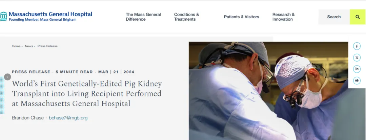The height and width of the screenshot is (140, 366).
Task: Click the yellow search magnifier icon
Action: coord(358,17)
